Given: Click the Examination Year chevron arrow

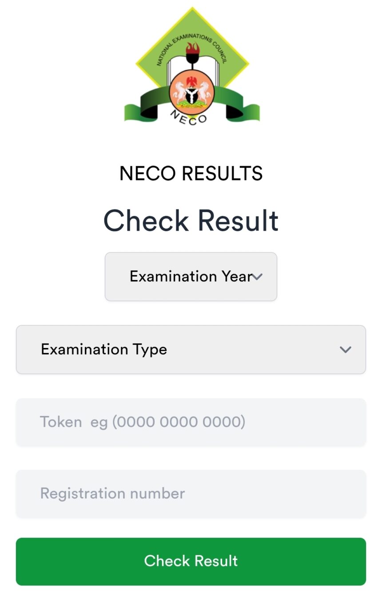Looking at the screenshot, I should click(258, 277).
